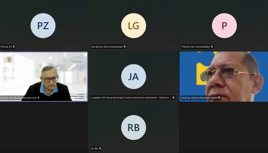Click William Alfredo Saleme Martinez's muted mic icon

click(x=38, y=98)
